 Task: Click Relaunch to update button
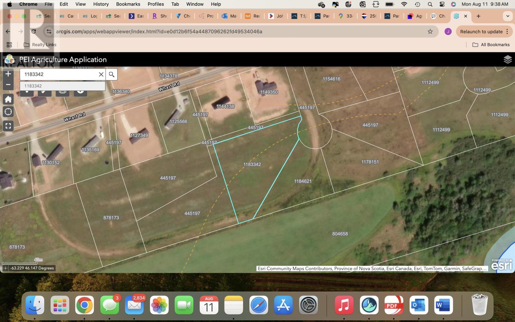click(481, 32)
